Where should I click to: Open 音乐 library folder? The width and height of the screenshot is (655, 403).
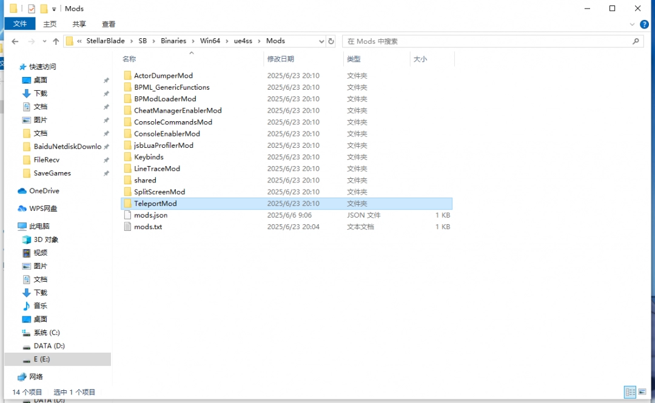click(41, 306)
